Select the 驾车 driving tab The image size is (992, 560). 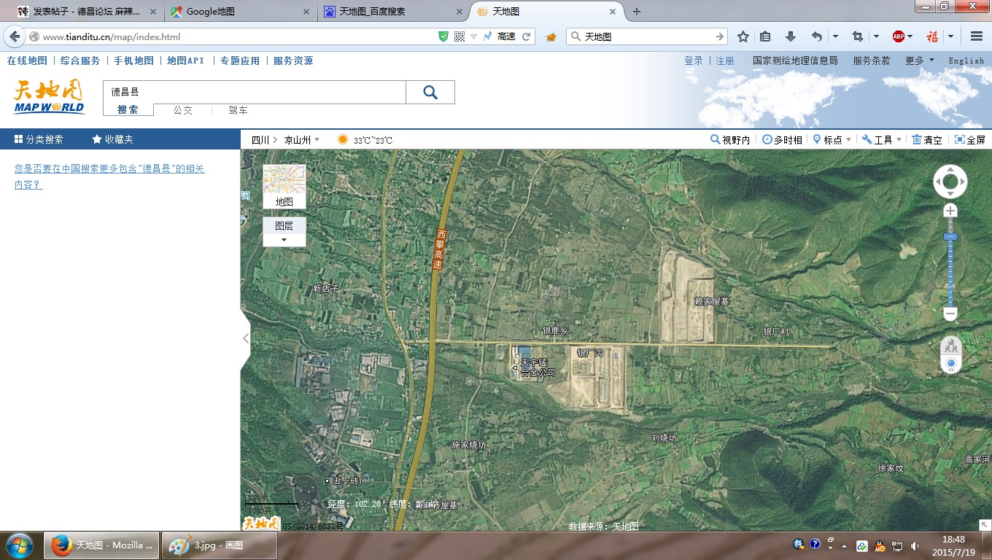point(238,110)
